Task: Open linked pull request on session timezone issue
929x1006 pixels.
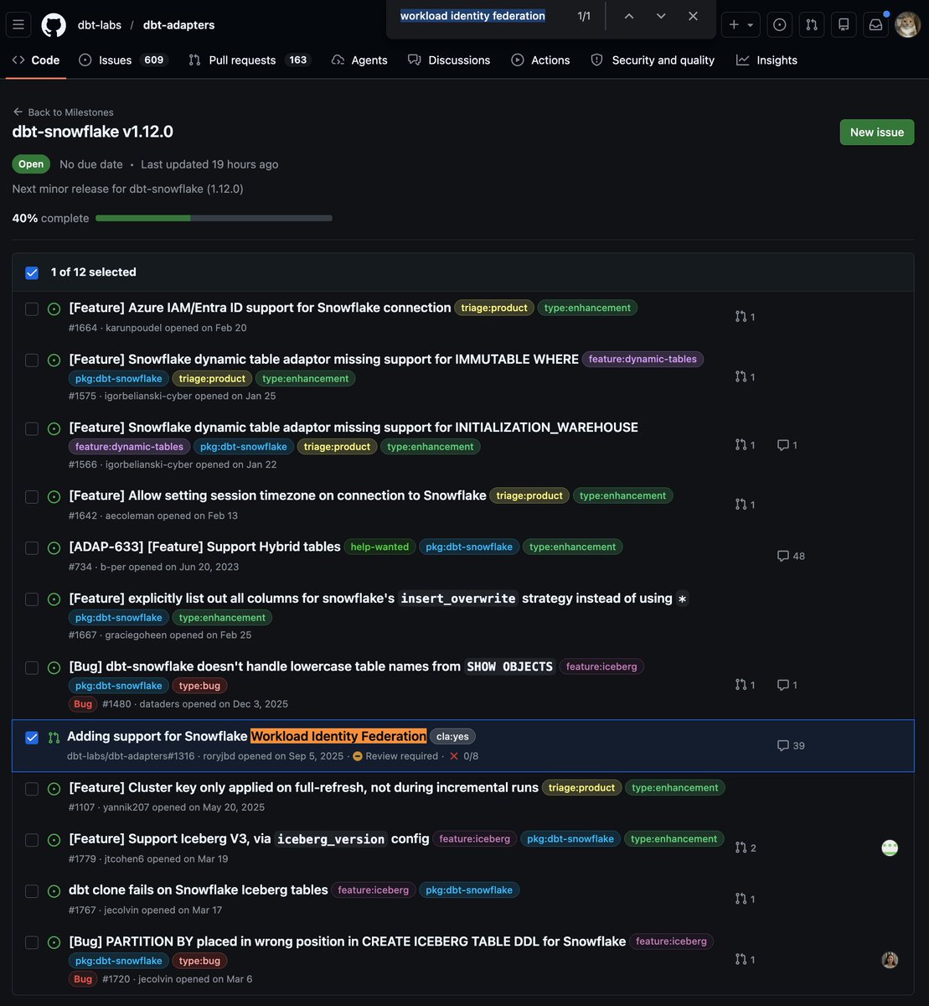Action: point(745,505)
